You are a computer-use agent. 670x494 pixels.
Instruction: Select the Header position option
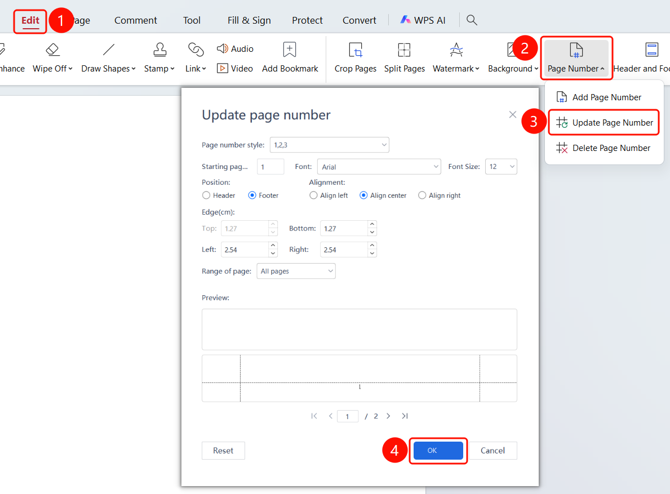coord(219,195)
